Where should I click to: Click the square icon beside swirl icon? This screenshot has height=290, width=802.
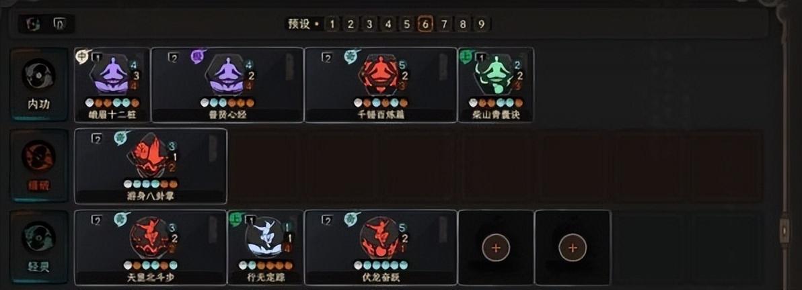pos(60,24)
